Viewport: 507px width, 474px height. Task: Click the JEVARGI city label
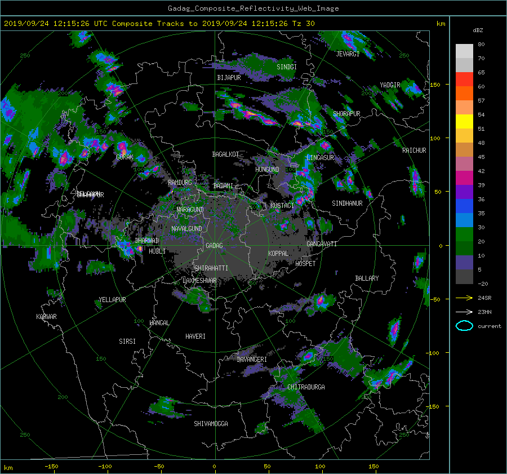348,54
